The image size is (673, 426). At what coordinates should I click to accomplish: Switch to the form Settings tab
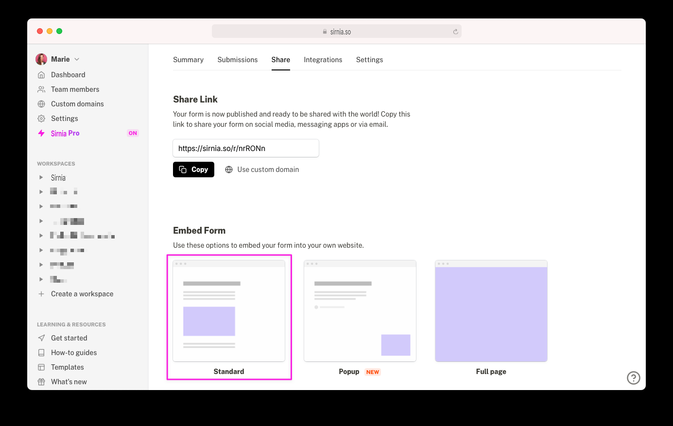(370, 60)
